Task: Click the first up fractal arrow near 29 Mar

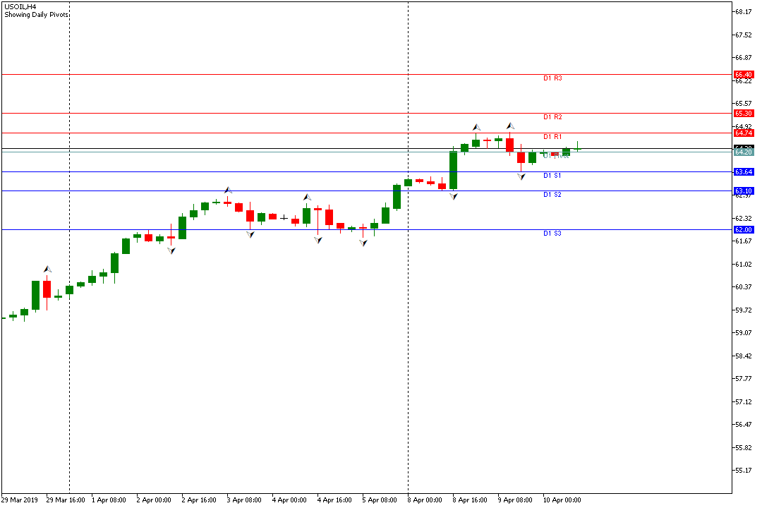Action: click(47, 269)
